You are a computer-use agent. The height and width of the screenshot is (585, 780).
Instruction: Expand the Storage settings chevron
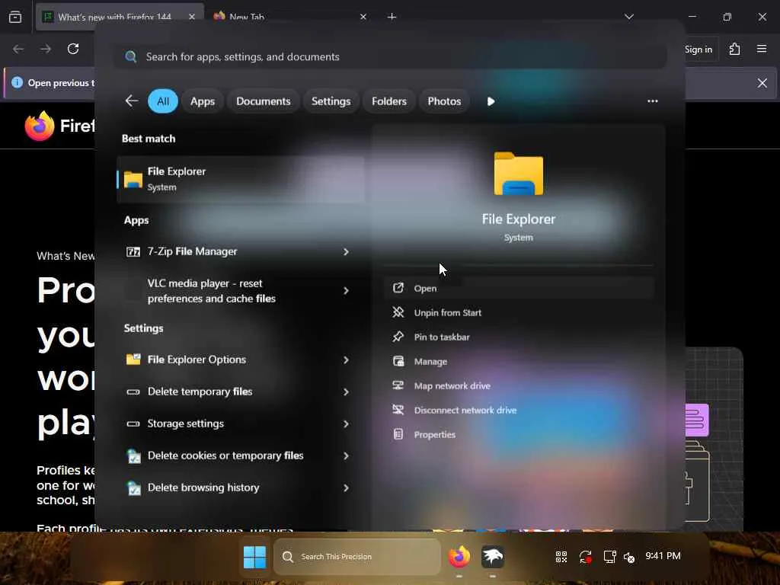[346, 424]
